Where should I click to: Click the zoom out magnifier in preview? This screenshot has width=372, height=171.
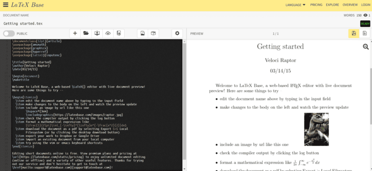(366, 47)
